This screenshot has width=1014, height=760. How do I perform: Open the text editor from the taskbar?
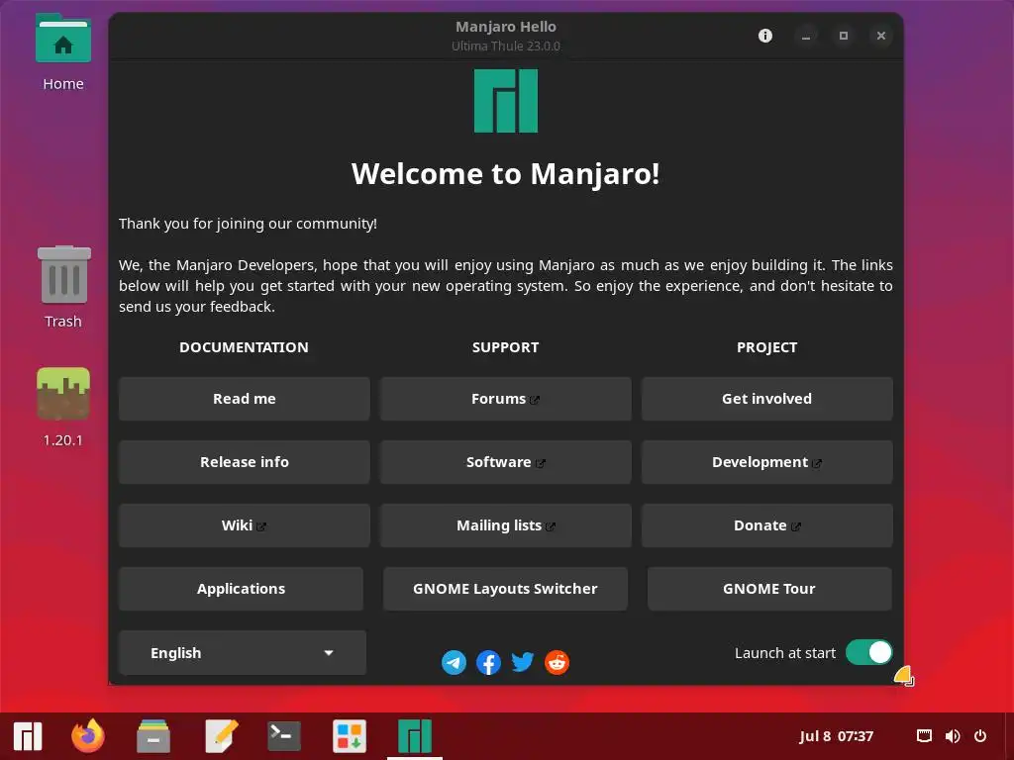pos(222,736)
